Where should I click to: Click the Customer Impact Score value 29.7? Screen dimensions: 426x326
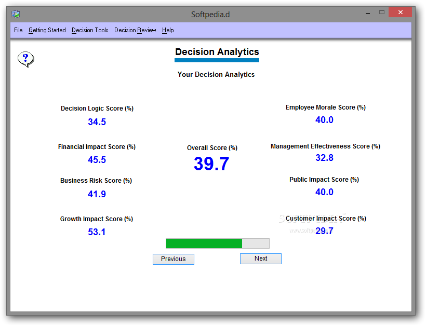click(x=324, y=231)
